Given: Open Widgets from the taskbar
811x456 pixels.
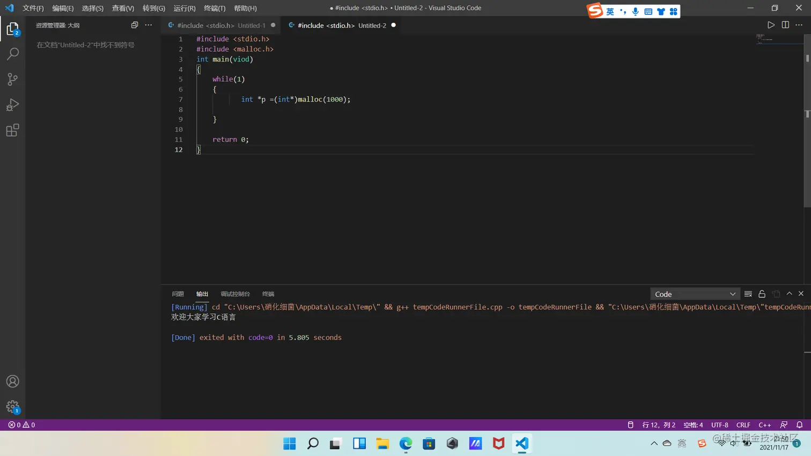Looking at the screenshot, I should click(x=359, y=444).
